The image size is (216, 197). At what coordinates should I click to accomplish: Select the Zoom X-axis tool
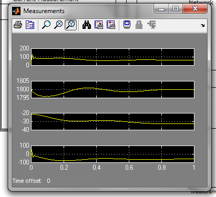point(58,25)
